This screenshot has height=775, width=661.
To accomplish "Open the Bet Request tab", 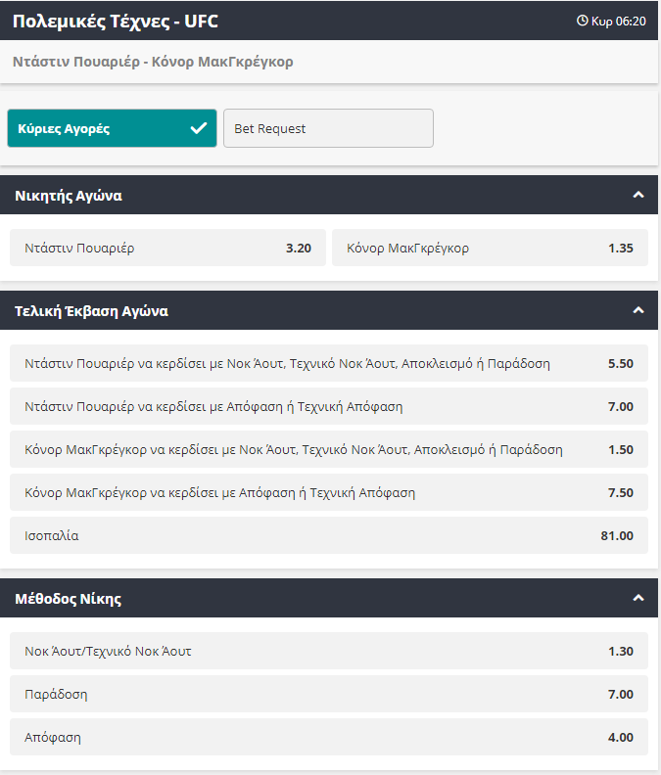I will tap(328, 128).
